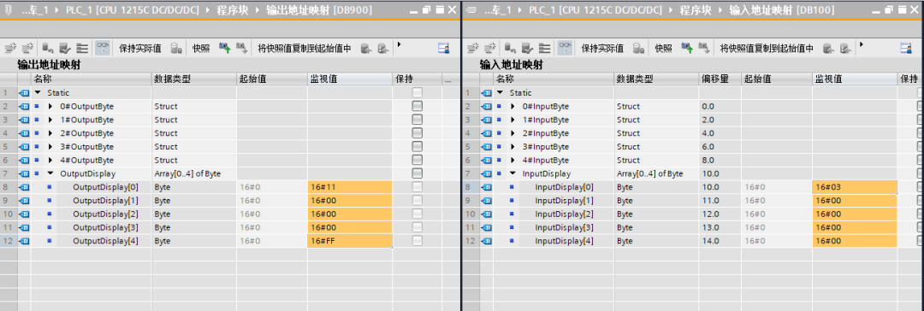Viewport: 924px width, 311px height.
Task: Toggle monitor all glasses icon in DB900 window
Action: (x=103, y=49)
